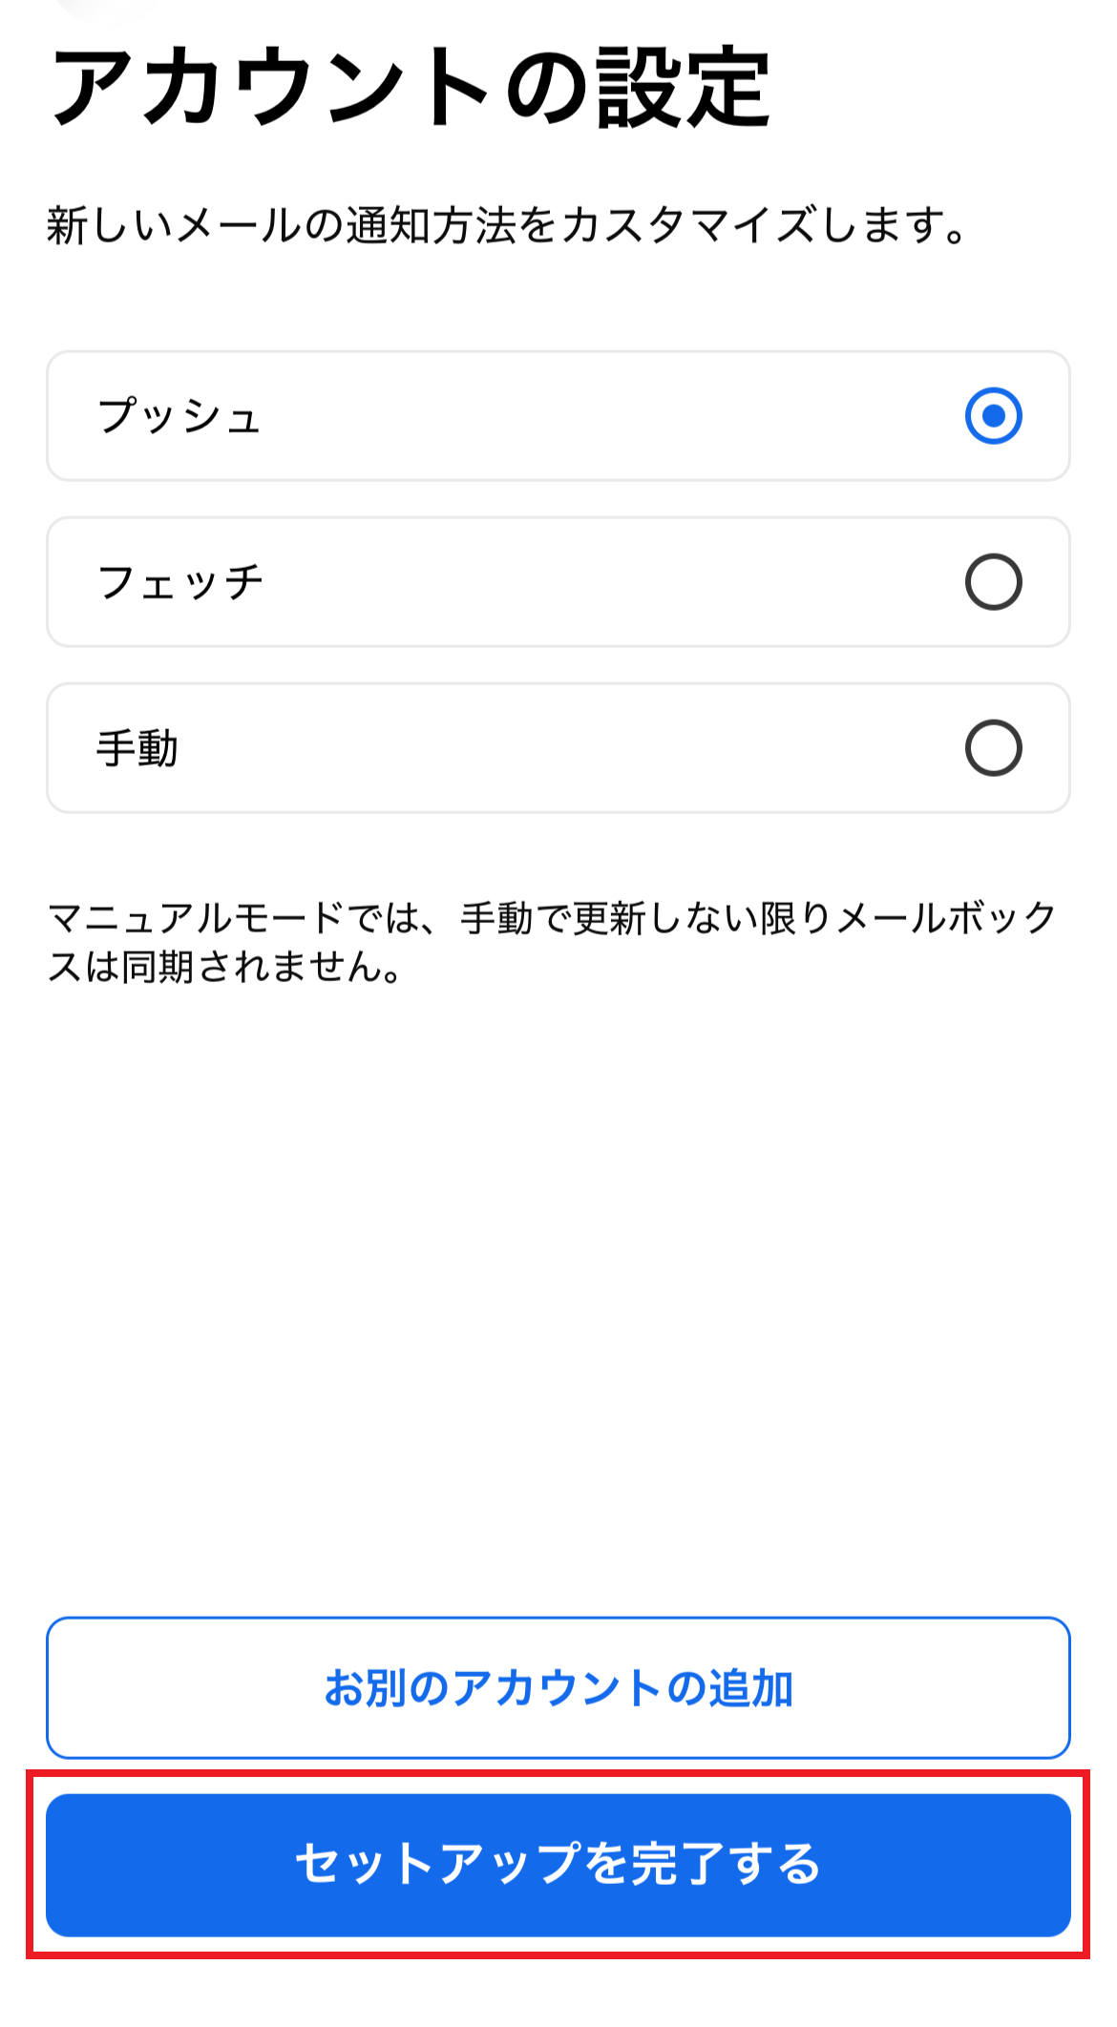1117x2027 pixels.
Task: Tap the 手動 option label
Action: tap(137, 748)
